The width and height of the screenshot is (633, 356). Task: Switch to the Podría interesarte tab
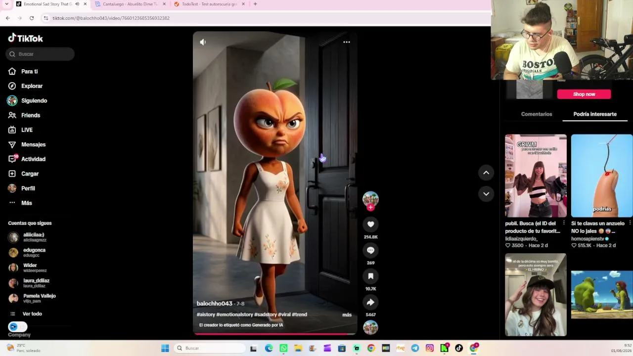[595, 114]
